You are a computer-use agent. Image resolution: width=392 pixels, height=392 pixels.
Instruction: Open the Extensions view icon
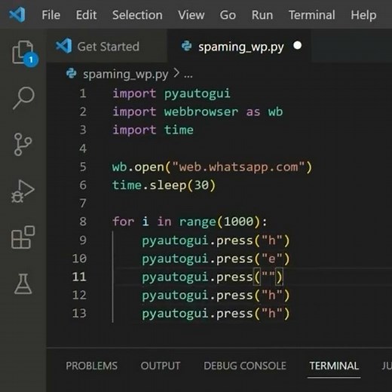(x=23, y=237)
